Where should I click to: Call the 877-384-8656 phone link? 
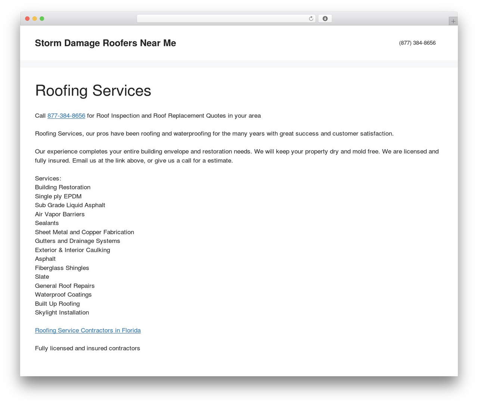pyautogui.click(x=66, y=116)
